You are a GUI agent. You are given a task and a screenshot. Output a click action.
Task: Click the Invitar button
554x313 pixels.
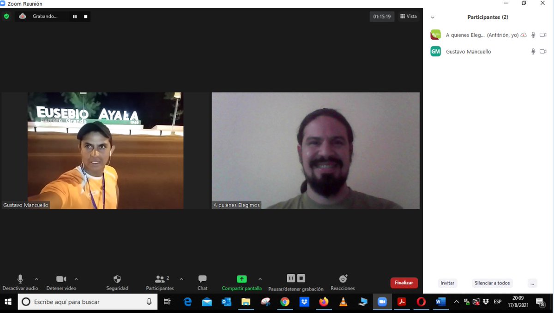[x=447, y=283]
